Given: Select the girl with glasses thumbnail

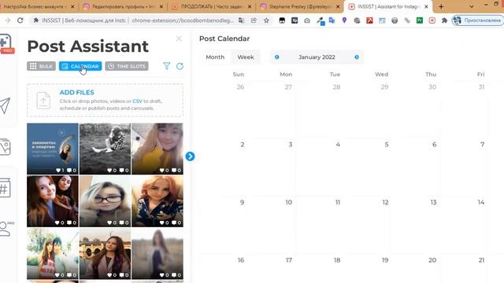Looking at the screenshot, I should [105, 201].
